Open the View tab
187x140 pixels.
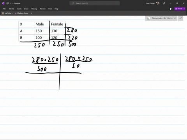click(50, 9)
